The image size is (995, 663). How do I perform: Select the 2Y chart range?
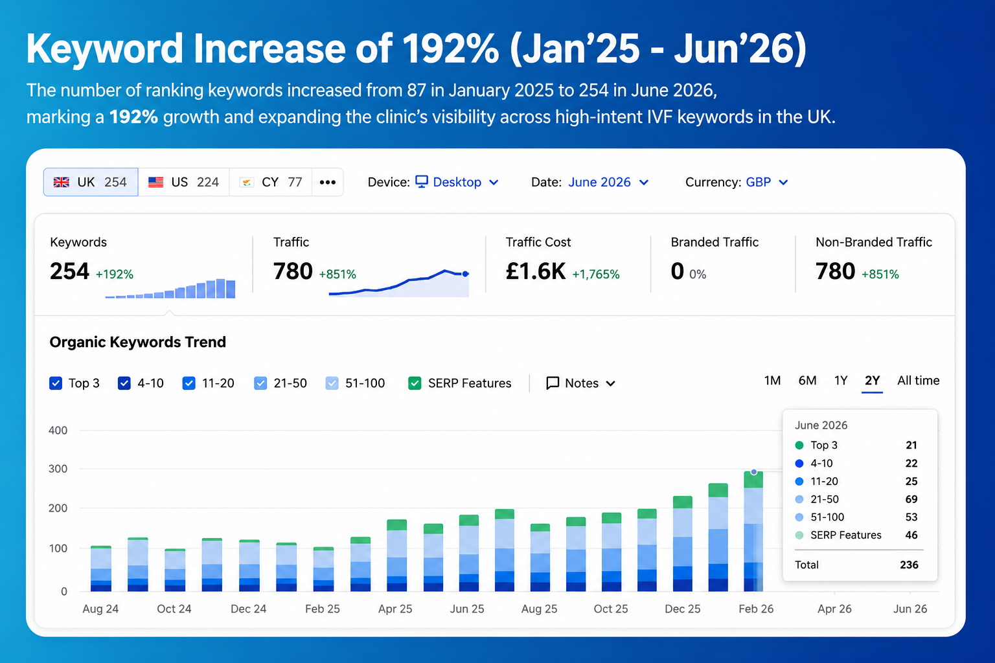(x=873, y=381)
